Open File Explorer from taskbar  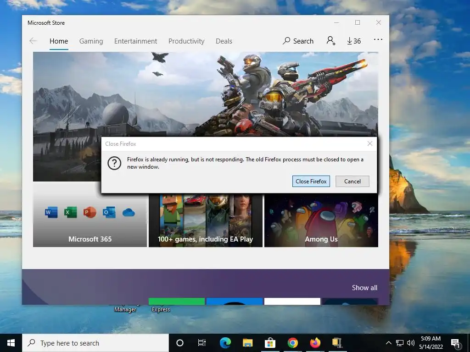(247, 343)
